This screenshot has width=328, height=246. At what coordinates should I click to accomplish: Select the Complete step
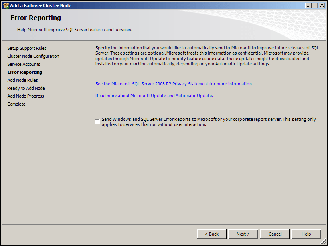16,104
